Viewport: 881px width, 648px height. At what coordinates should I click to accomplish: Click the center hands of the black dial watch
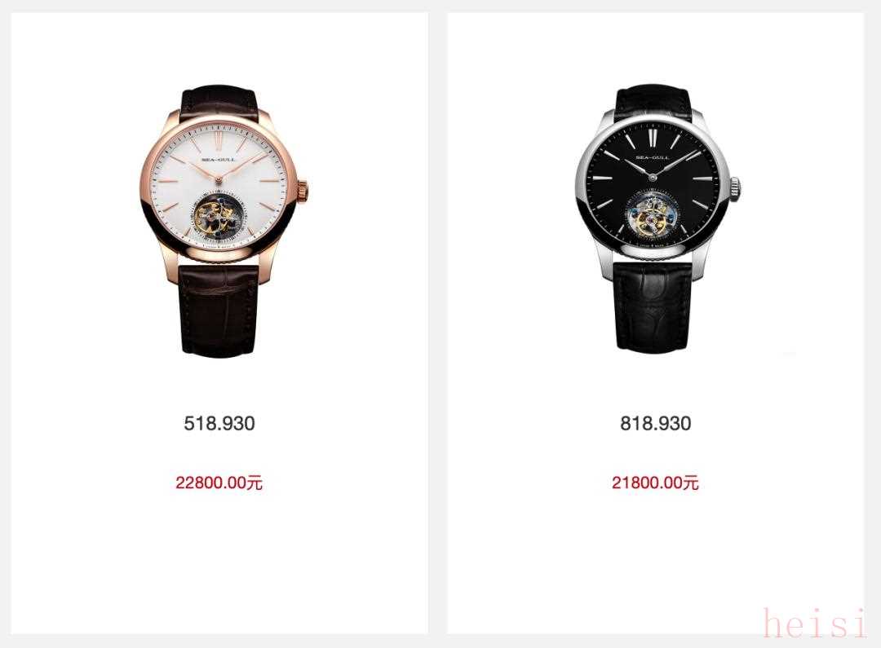(x=653, y=177)
